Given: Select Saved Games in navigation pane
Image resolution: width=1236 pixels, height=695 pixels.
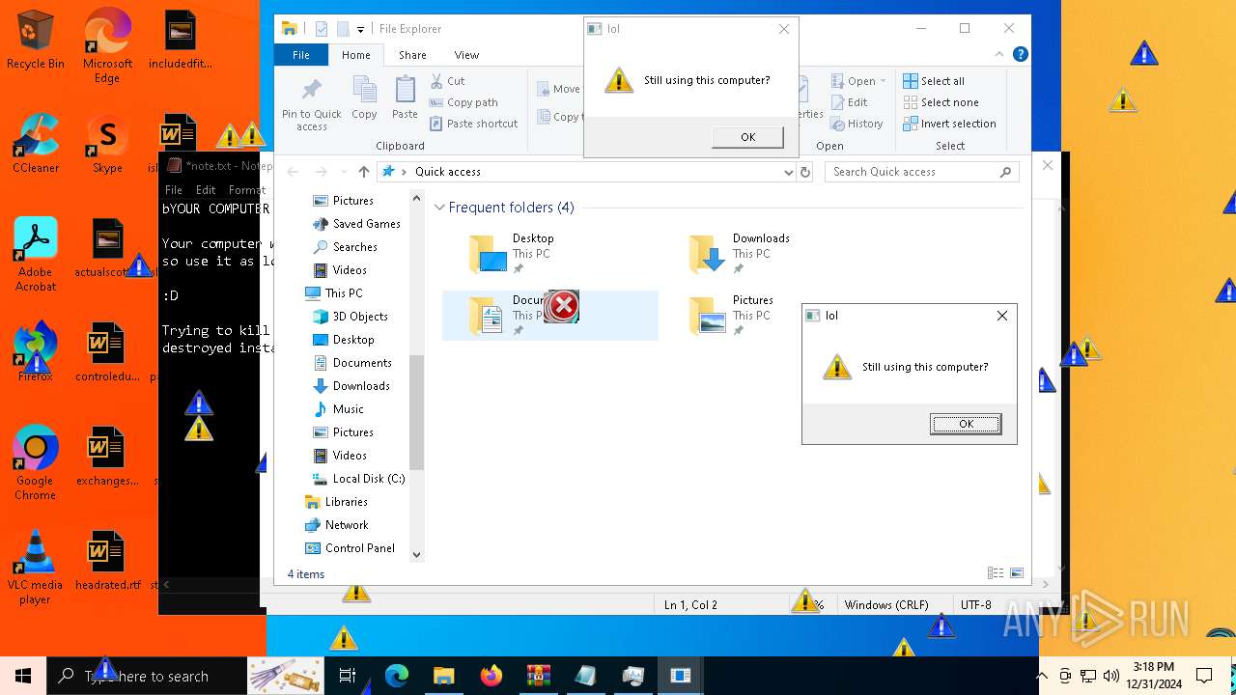Looking at the screenshot, I should [x=356, y=224].
